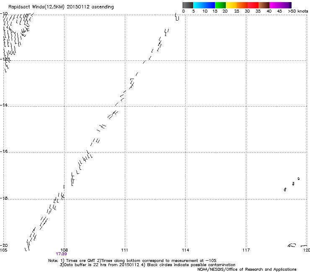Viewport: 310px width, 272px height.
Task: Click the 'Data buffer is 22 hrs' note line
Action: (147, 265)
